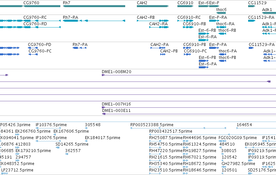
Task: Click the CG9760-PC protein label
Action: (x=40, y=51)
